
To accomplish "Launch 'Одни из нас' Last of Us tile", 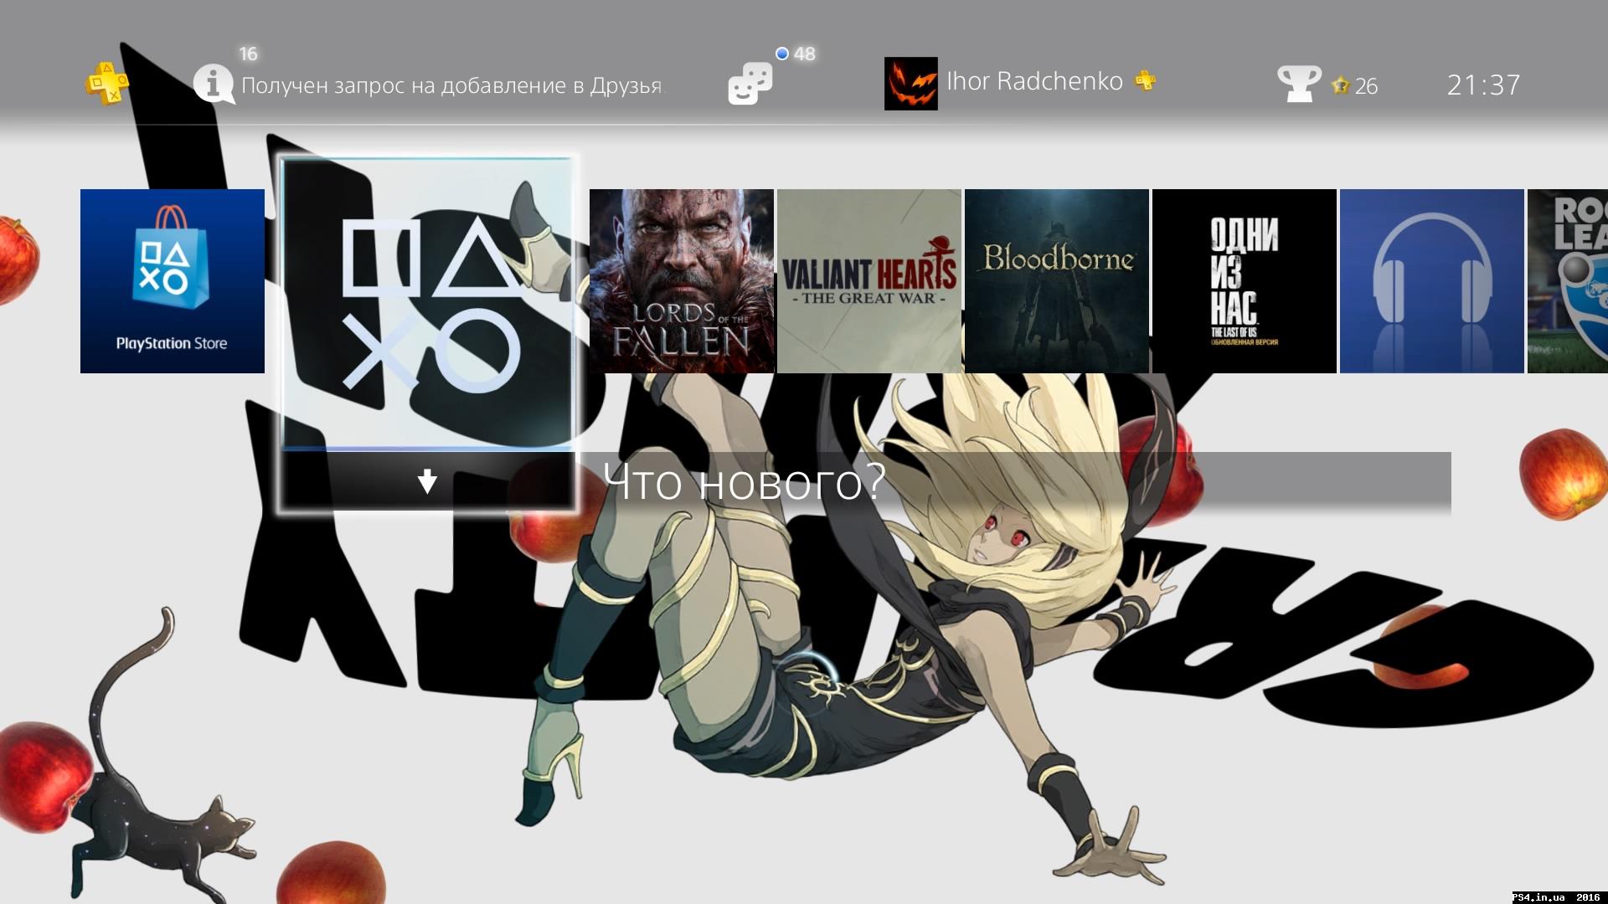I will (1245, 281).
